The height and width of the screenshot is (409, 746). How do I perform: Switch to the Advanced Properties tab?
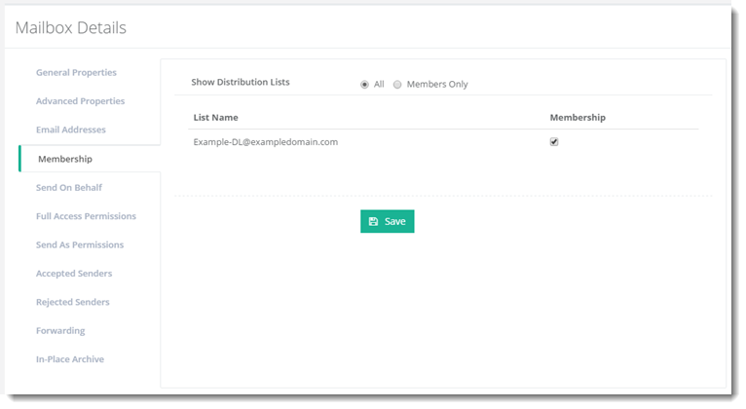(x=80, y=101)
